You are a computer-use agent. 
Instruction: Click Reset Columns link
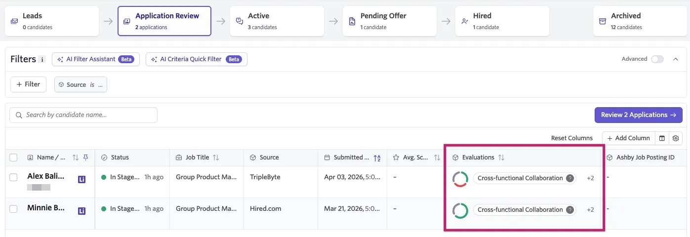click(x=572, y=138)
